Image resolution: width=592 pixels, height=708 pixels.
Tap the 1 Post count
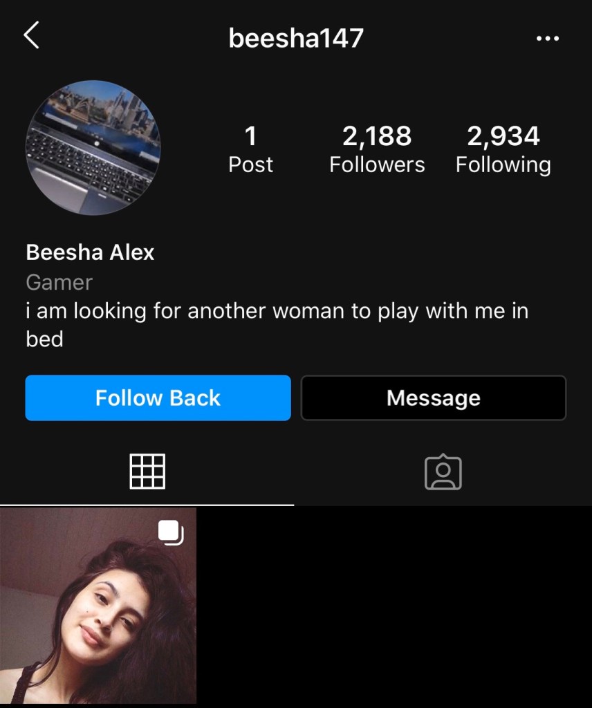pos(250,149)
